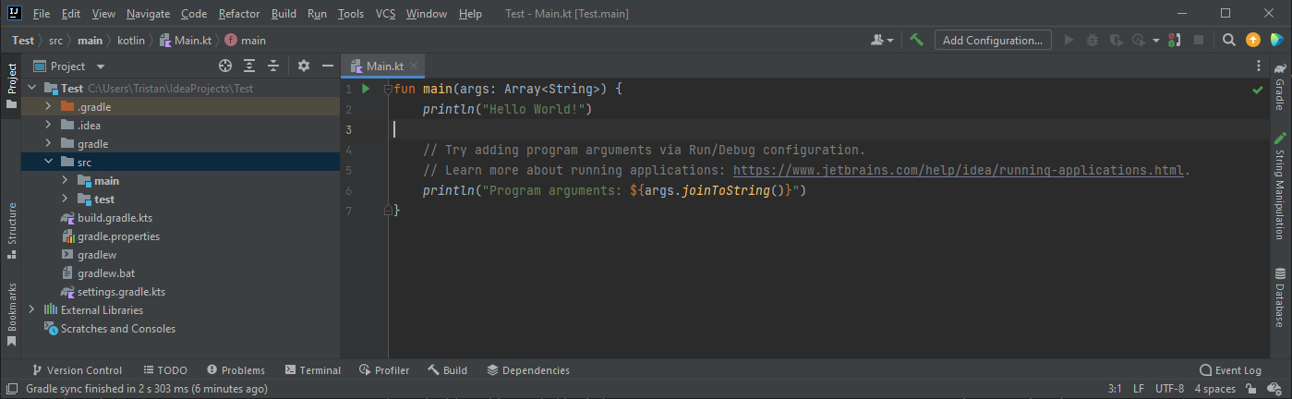Viewport: 1292px width, 399px height.
Task: Toggle the Database tool window on right side
Action: (x=1279, y=297)
